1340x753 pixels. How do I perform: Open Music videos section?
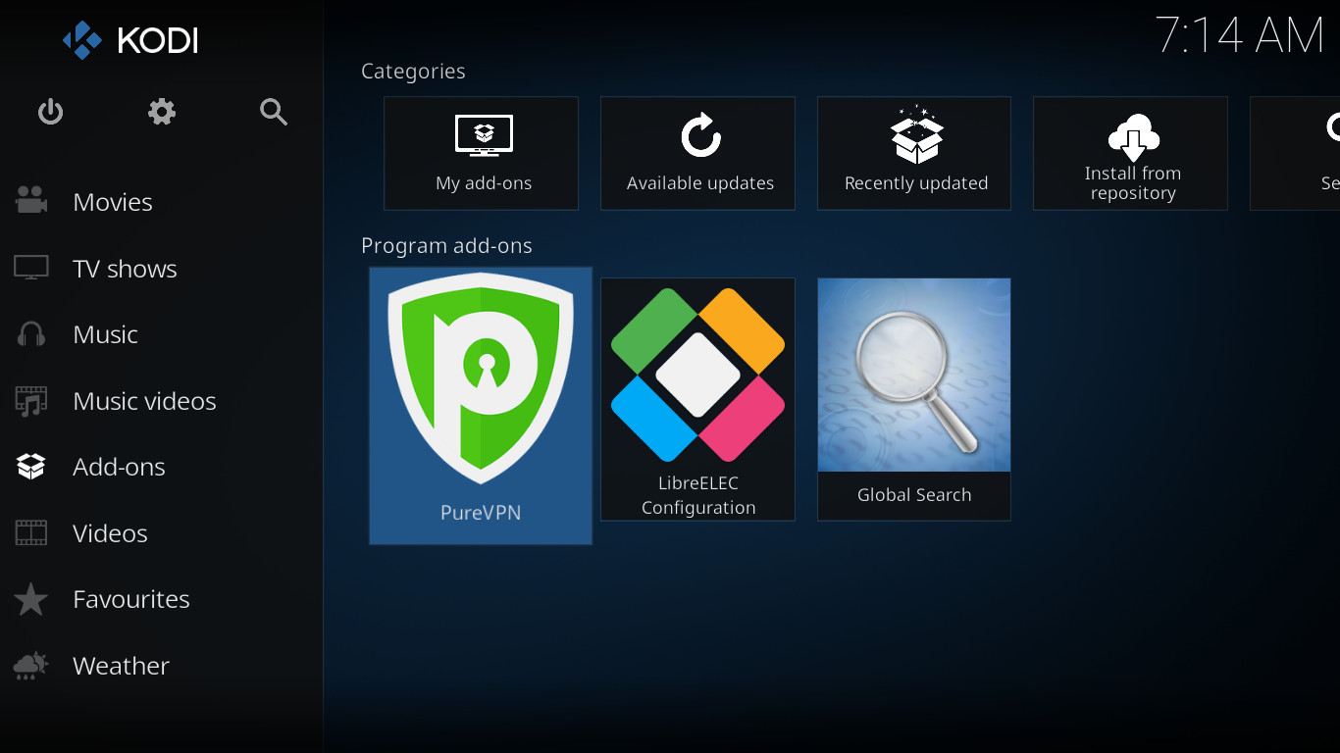click(x=161, y=401)
